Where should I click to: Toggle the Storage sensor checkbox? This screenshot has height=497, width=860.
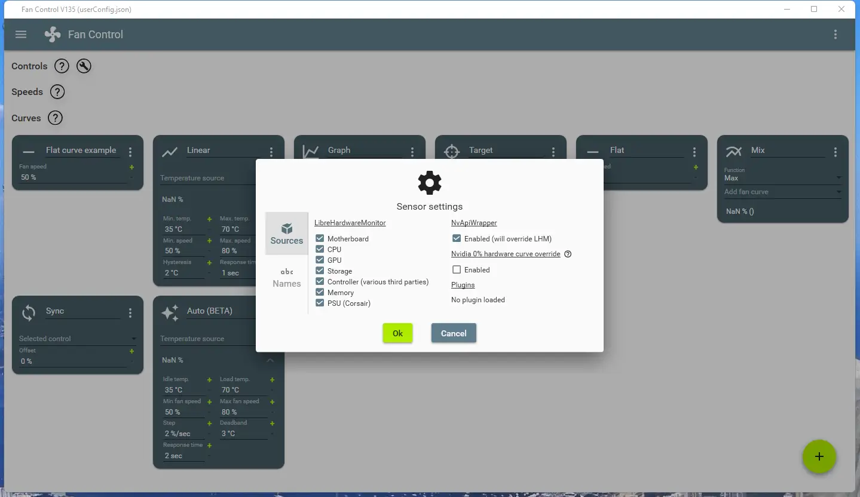320,271
